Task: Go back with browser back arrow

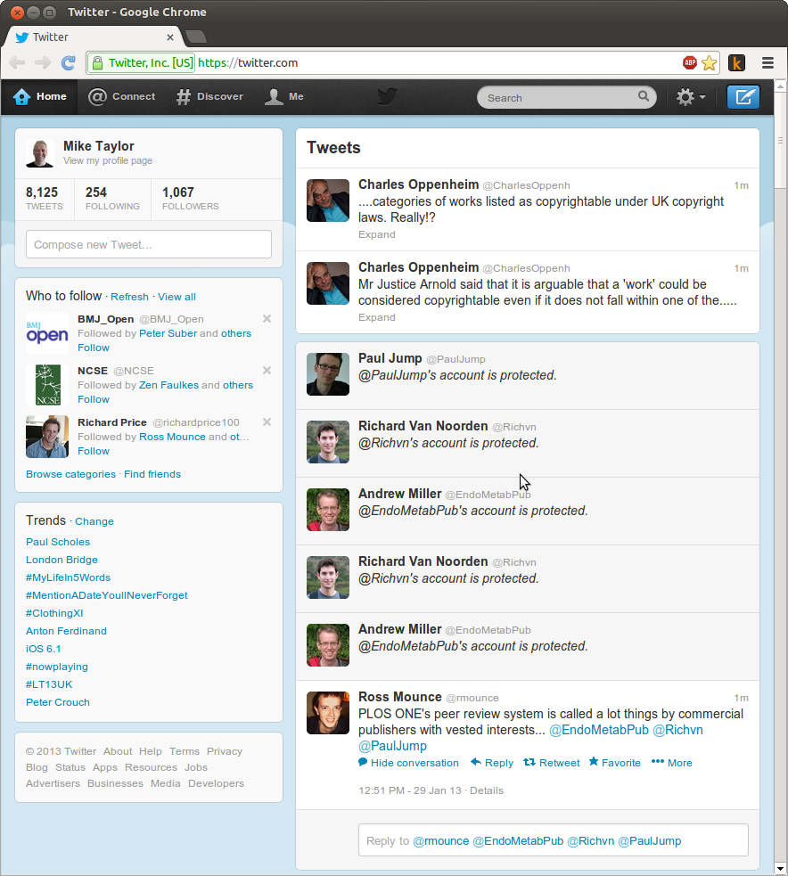Action: [x=17, y=62]
